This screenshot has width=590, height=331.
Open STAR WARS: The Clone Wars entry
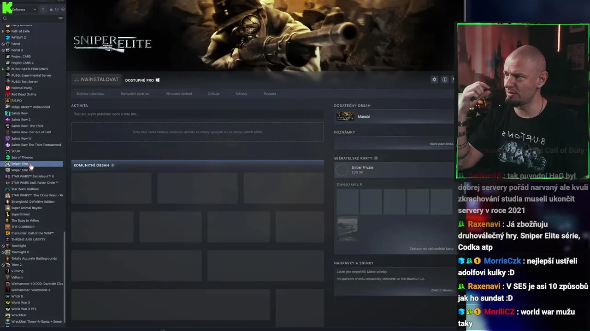37,195
